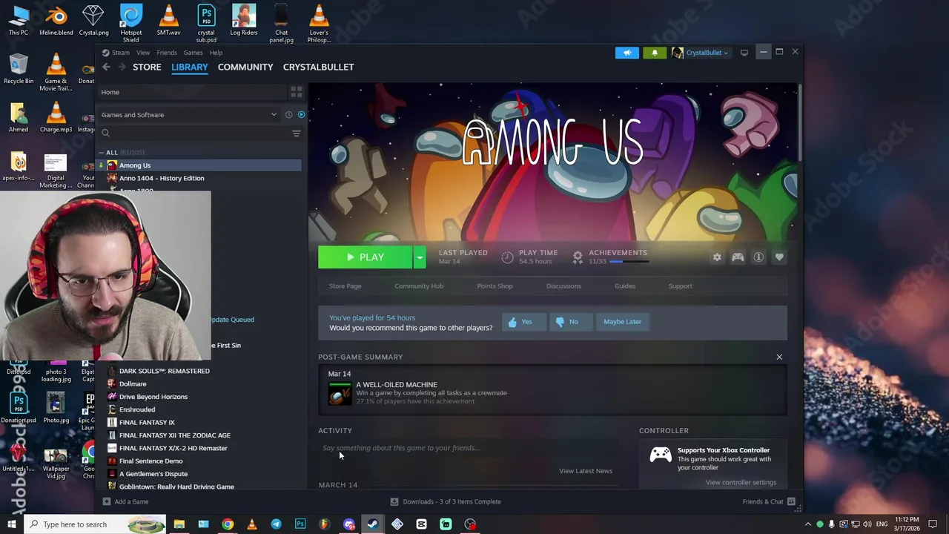Select Drive Beyond Horizons in list
The image size is (949, 534).
(x=153, y=397)
